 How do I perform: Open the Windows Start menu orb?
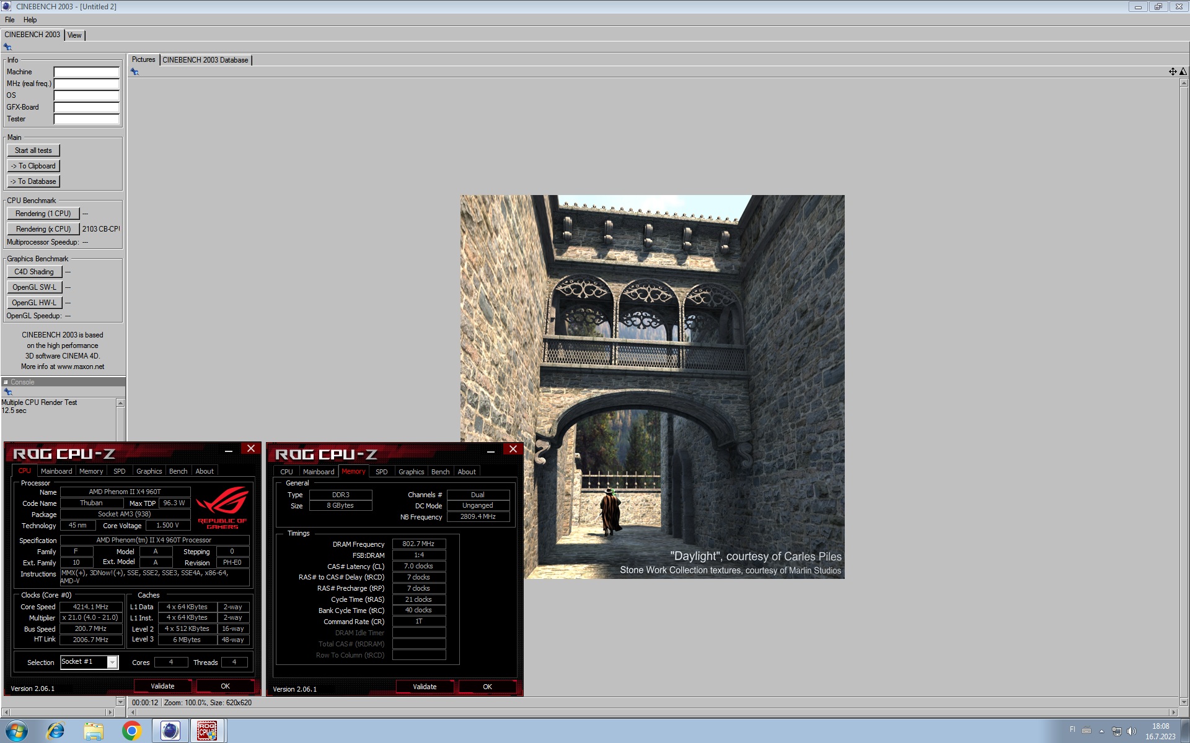(x=17, y=731)
